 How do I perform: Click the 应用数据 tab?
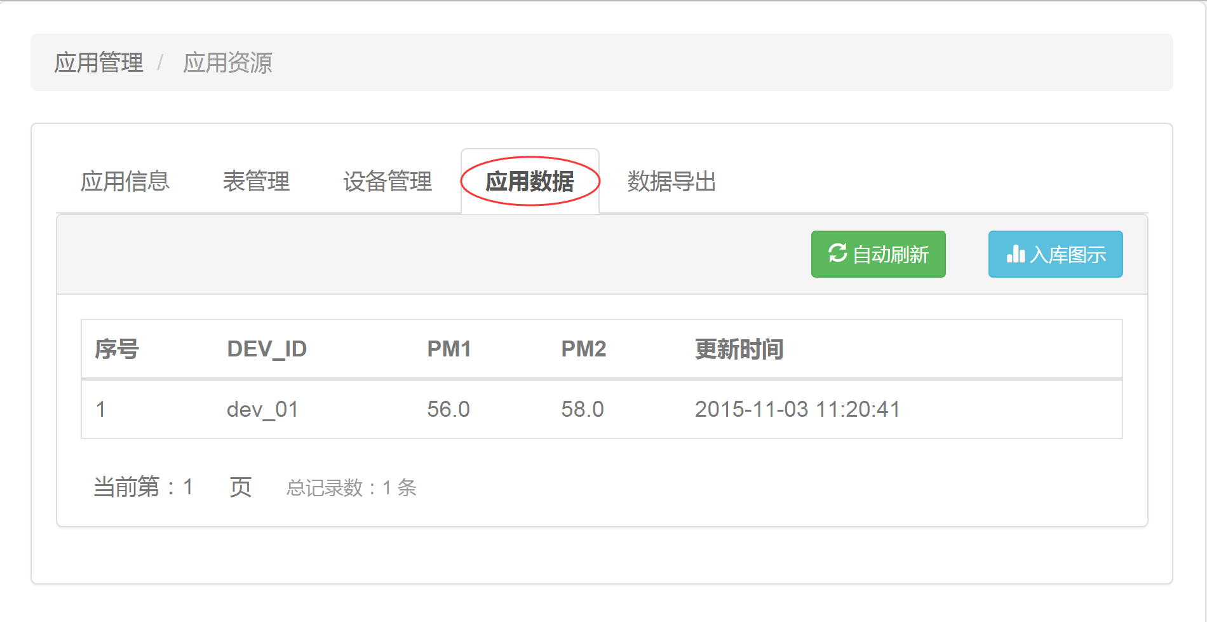(x=529, y=182)
